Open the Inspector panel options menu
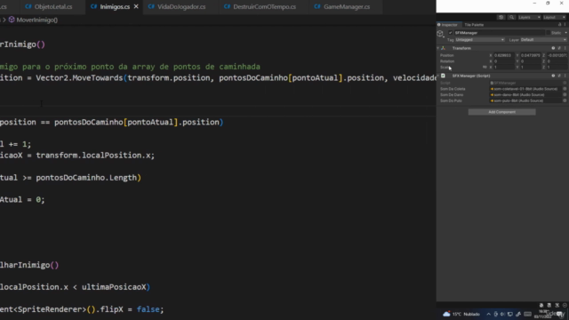Image resolution: width=569 pixels, height=320 pixels. 565,25
